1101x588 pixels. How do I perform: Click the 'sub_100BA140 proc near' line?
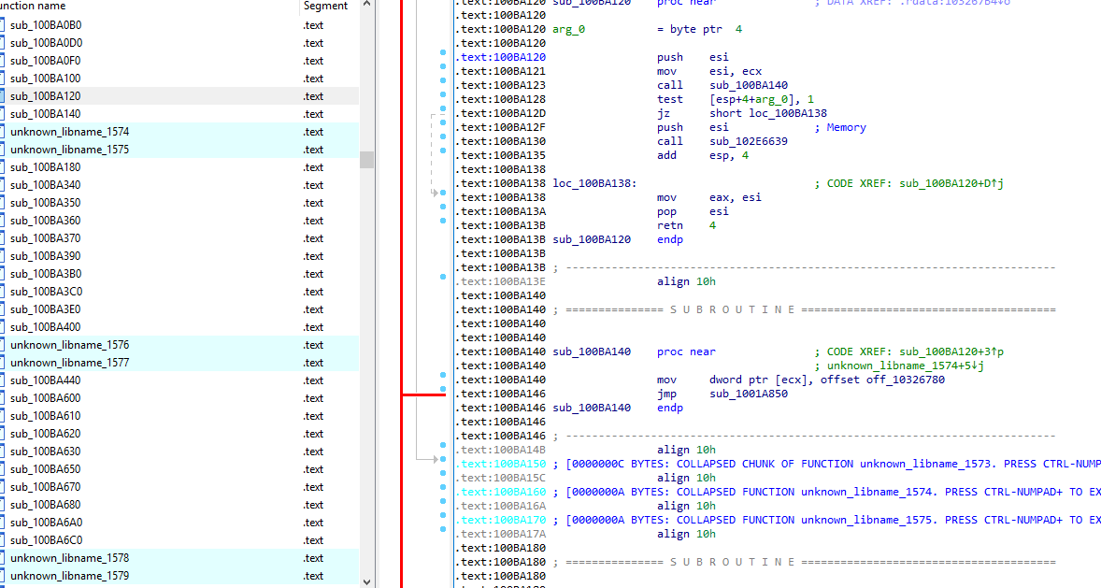point(634,351)
